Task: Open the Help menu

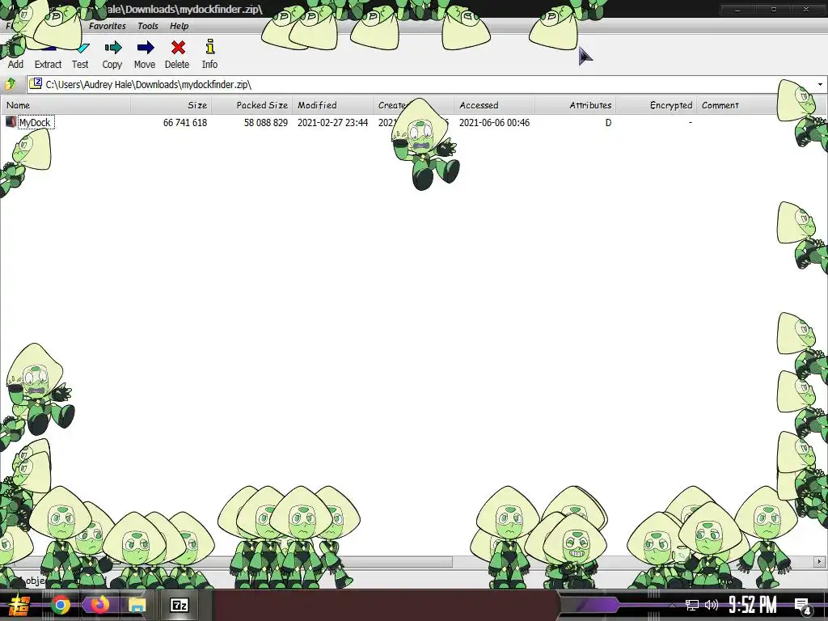Action: click(x=179, y=26)
